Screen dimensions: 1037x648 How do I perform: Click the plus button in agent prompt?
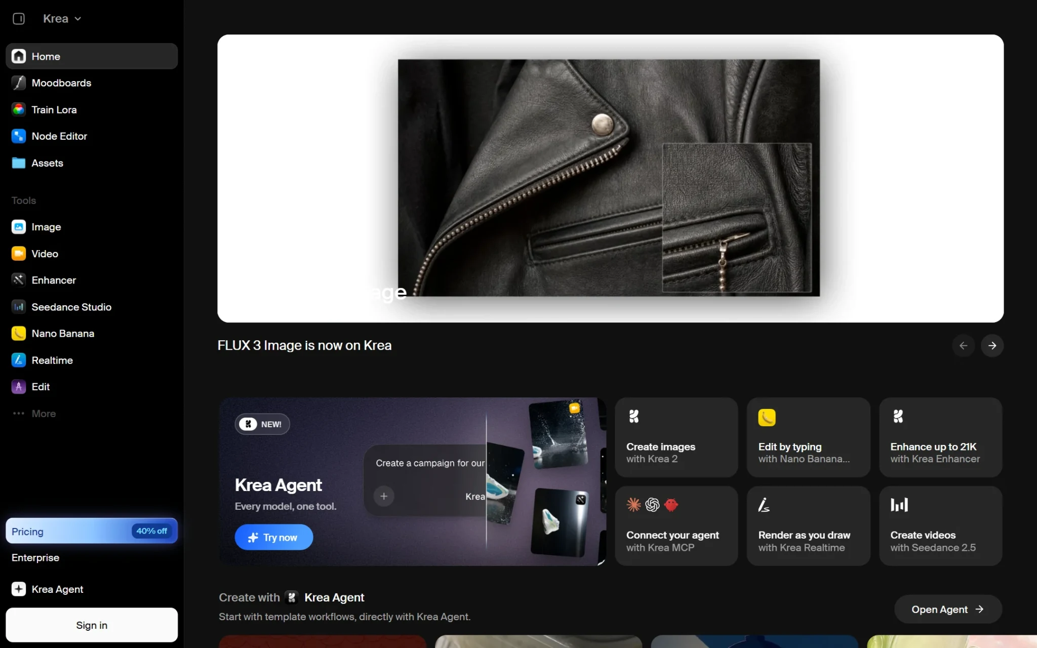[384, 496]
